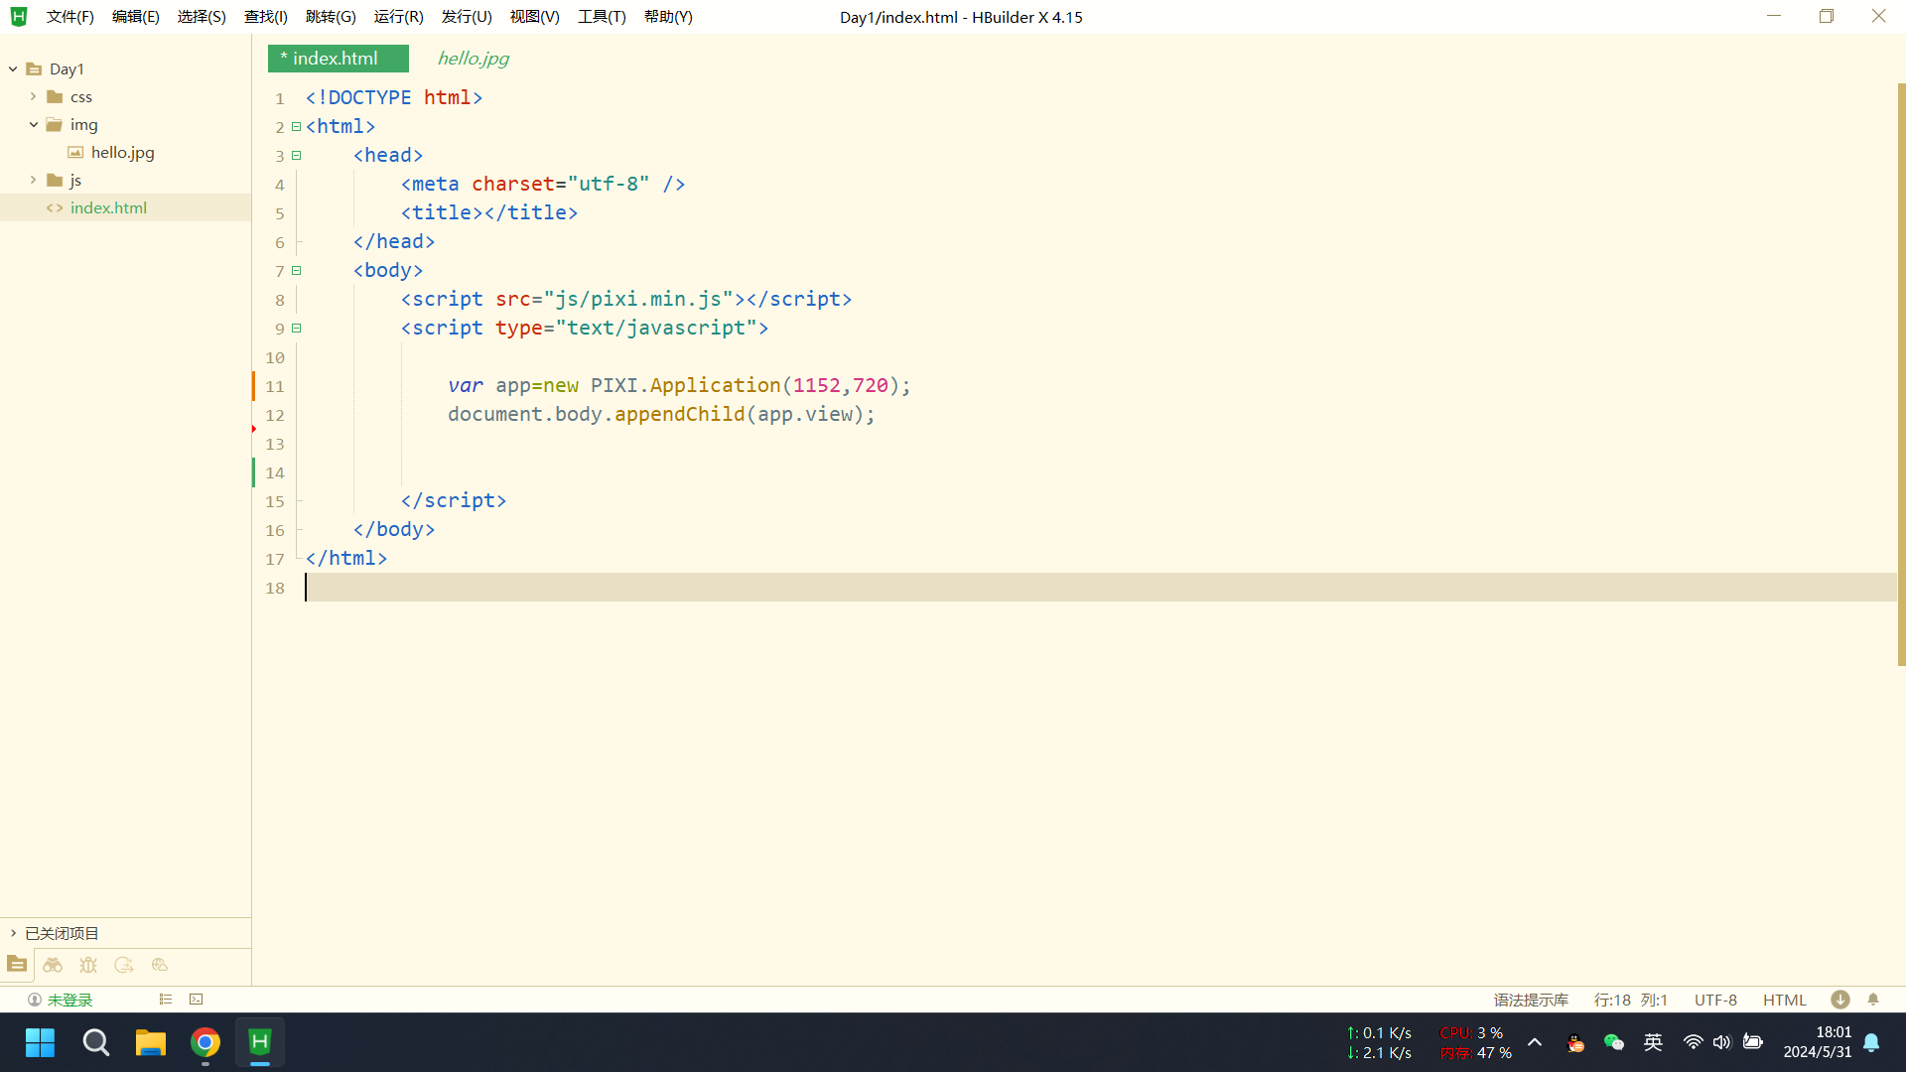Click the editor vertical scrollbar
Image resolution: width=1906 pixels, height=1072 pixels.
point(1900,374)
